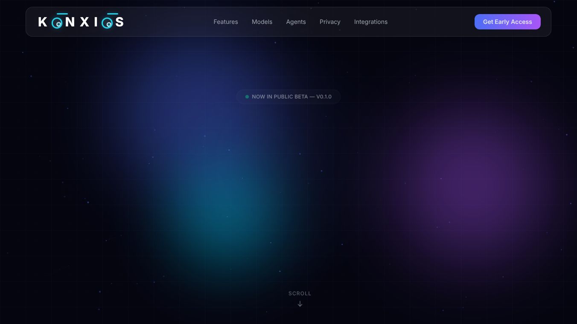Open the Integrations nav link
The width and height of the screenshot is (577, 324).
click(371, 22)
